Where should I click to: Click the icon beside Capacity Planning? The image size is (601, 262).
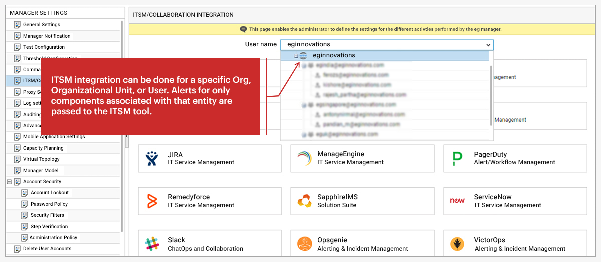(x=17, y=148)
